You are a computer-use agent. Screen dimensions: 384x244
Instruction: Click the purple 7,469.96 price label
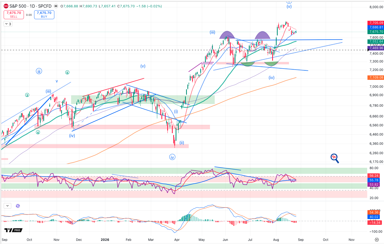click(x=376, y=48)
